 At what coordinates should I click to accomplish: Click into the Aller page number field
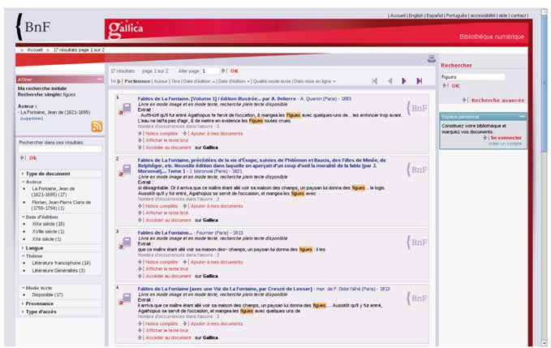tap(210, 71)
